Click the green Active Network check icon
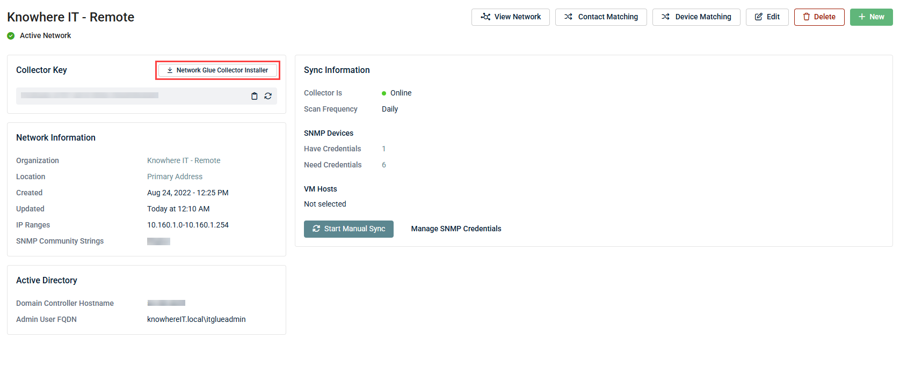This screenshot has height=367, width=900. [x=11, y=36]
